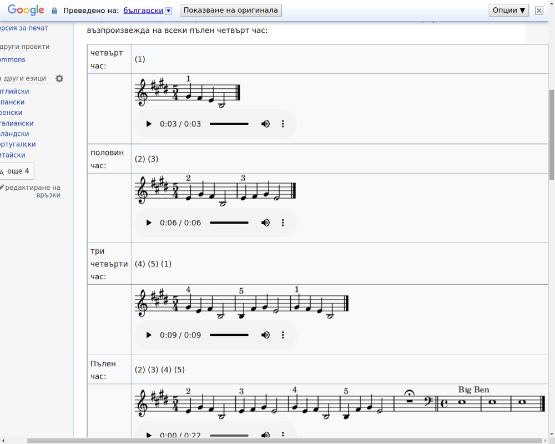This screenshot has width=555, height=444.
Task: Open the three-dot menu of the 0:09 player
Action: click(283, 335)
